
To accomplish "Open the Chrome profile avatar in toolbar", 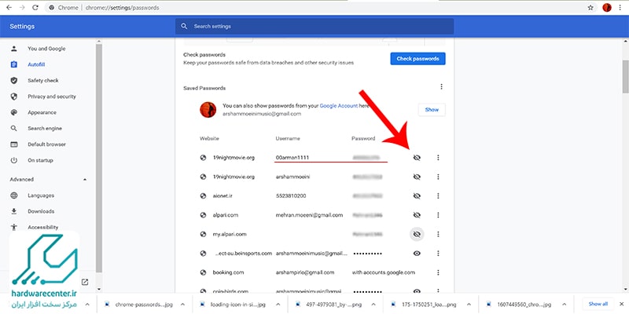I will [x=607, y=8].
